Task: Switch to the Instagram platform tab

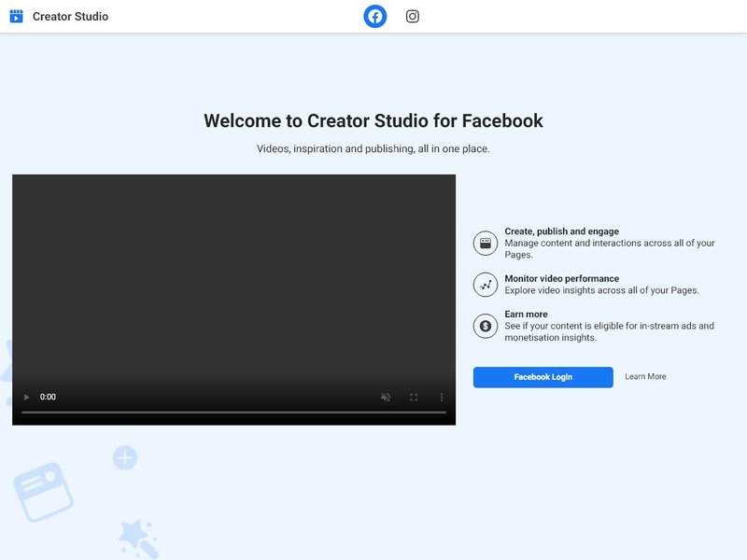Action: (413, 16)
